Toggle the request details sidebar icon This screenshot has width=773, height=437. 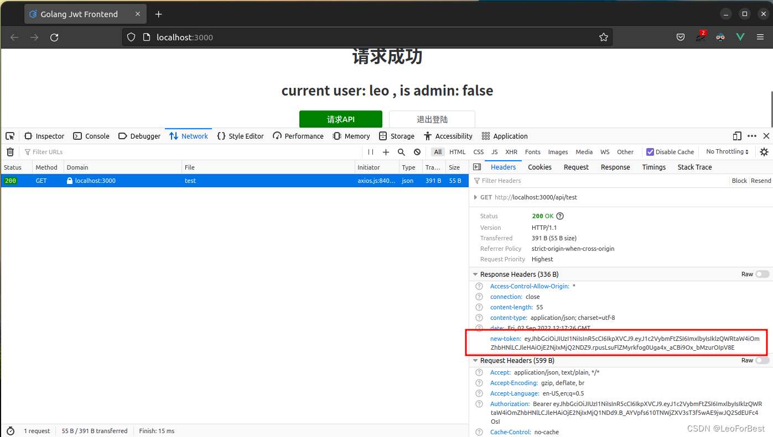coord(477,167)
